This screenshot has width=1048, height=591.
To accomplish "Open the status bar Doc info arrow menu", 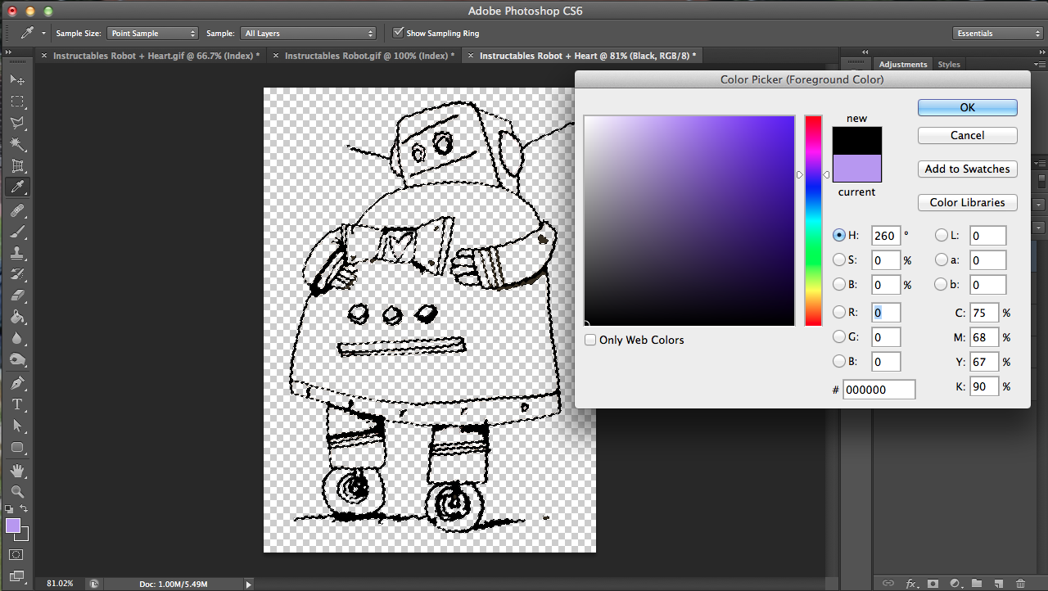I will point(249,584).
